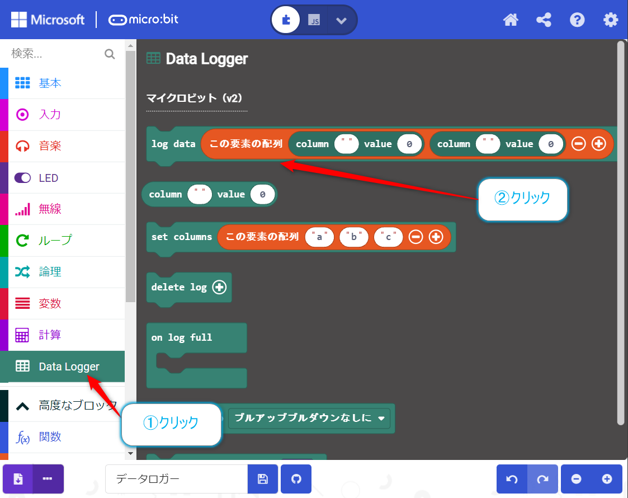The height and width of the screenshot is (498, 628).
Task: Open the ループ block category
Action: 63,241
